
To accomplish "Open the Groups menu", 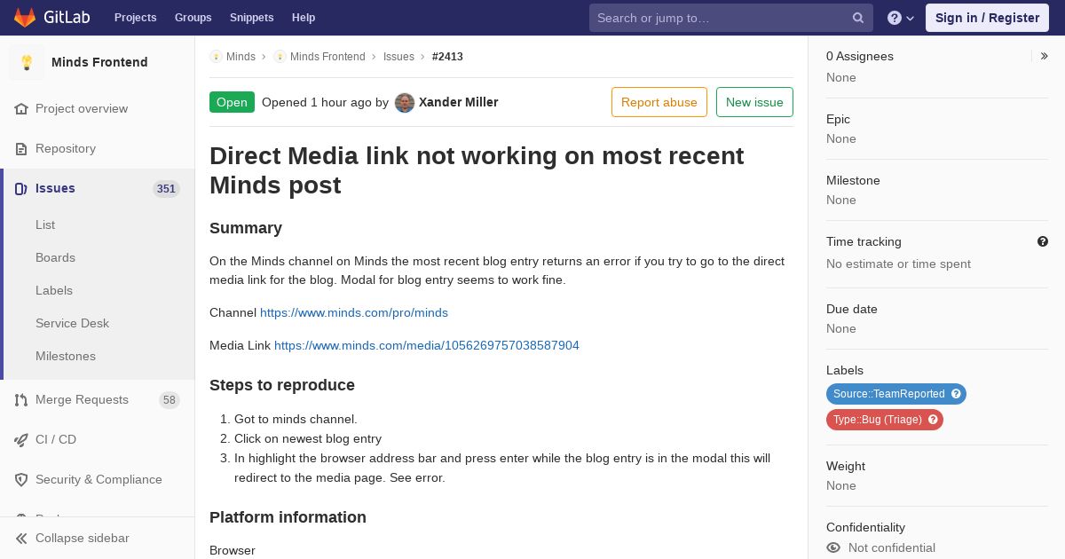I will 193,18.
